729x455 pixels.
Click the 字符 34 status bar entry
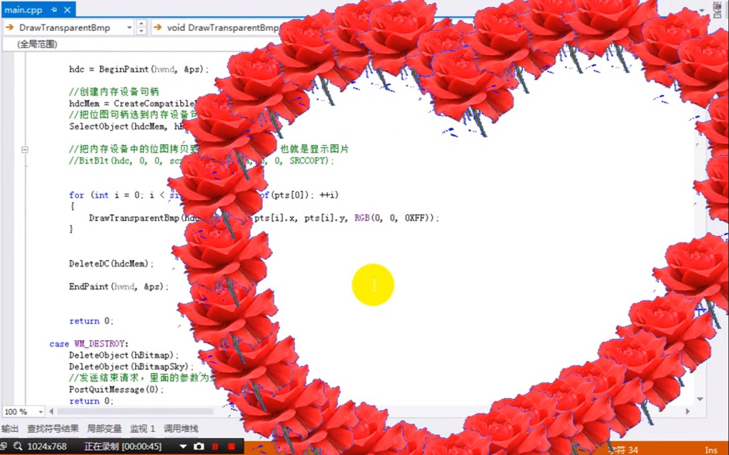click(623, 450)
